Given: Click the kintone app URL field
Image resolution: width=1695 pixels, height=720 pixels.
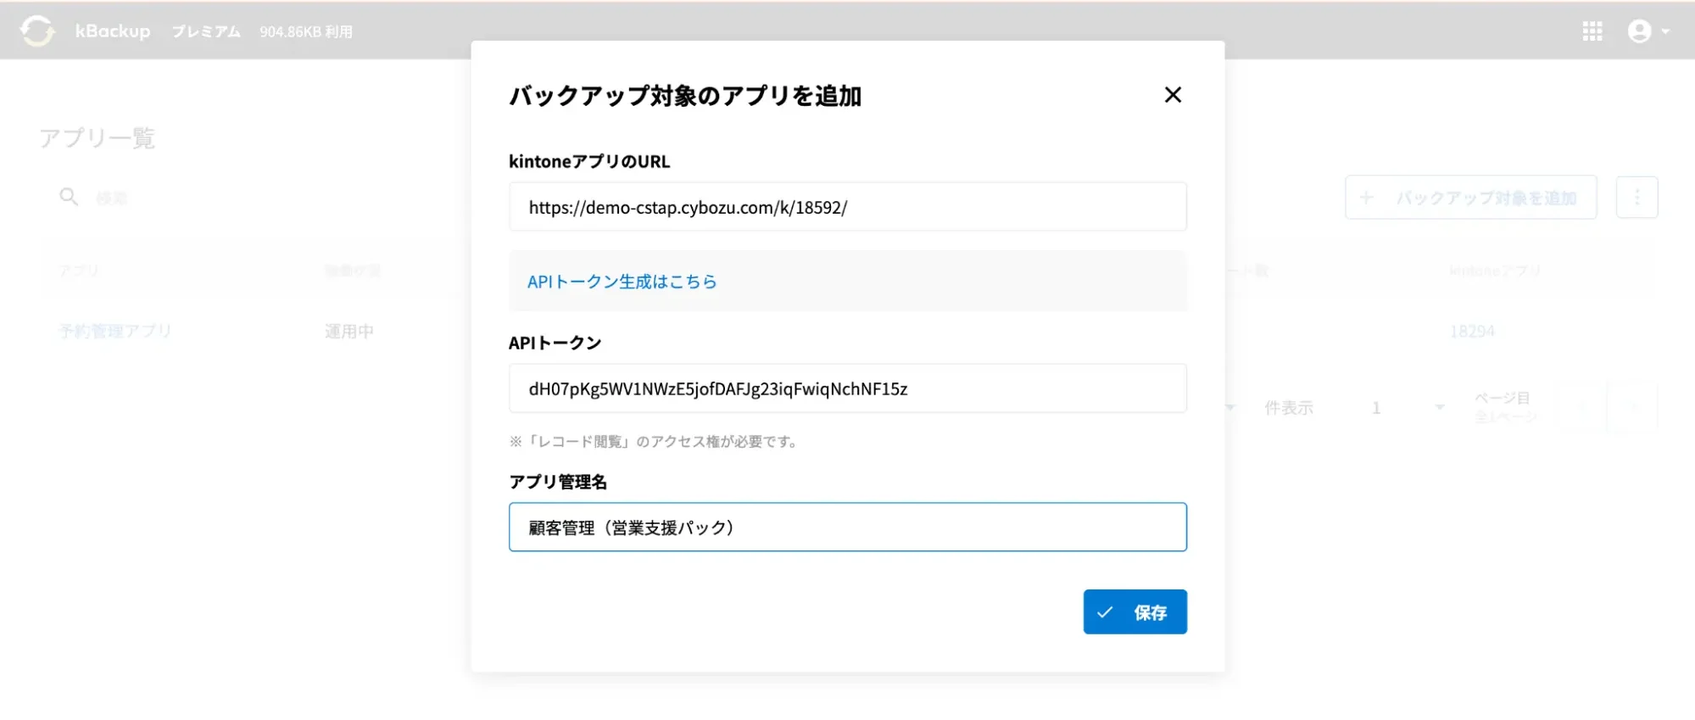Looking at the screenshot, I should [847, 207].
